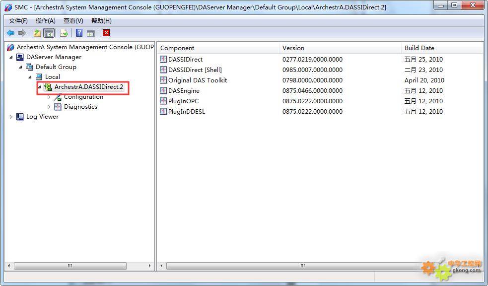Open the 查看(V) menu
Screen dimensions: 488x286
tap(73, 21)
